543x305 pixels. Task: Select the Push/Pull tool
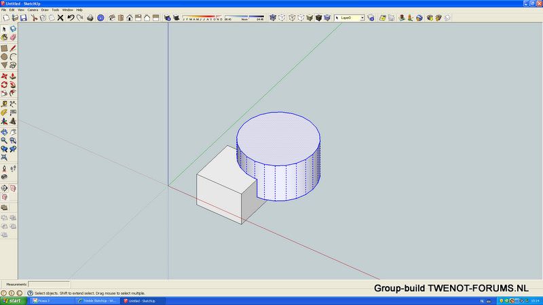tap(13, 76)
